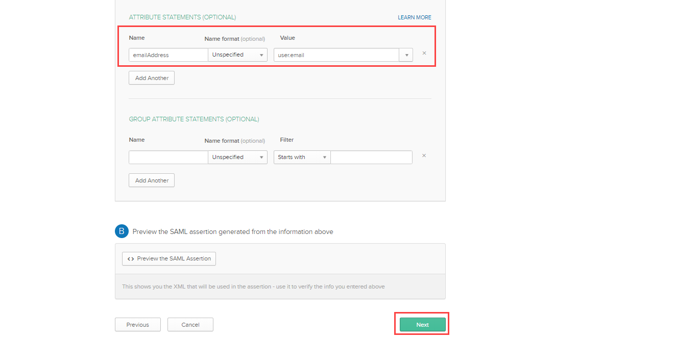The height and width of the screenshot is (339, 675).
Task: Focus the group filter value text box
Action: click(x=371, y=157)
